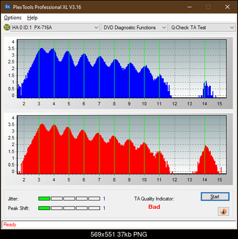Click the Start button
The image size is (238, 239).
[x=215, y=196]
